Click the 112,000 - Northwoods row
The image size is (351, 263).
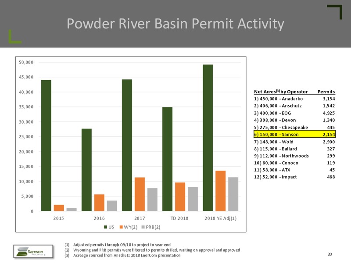click(294, 156)
